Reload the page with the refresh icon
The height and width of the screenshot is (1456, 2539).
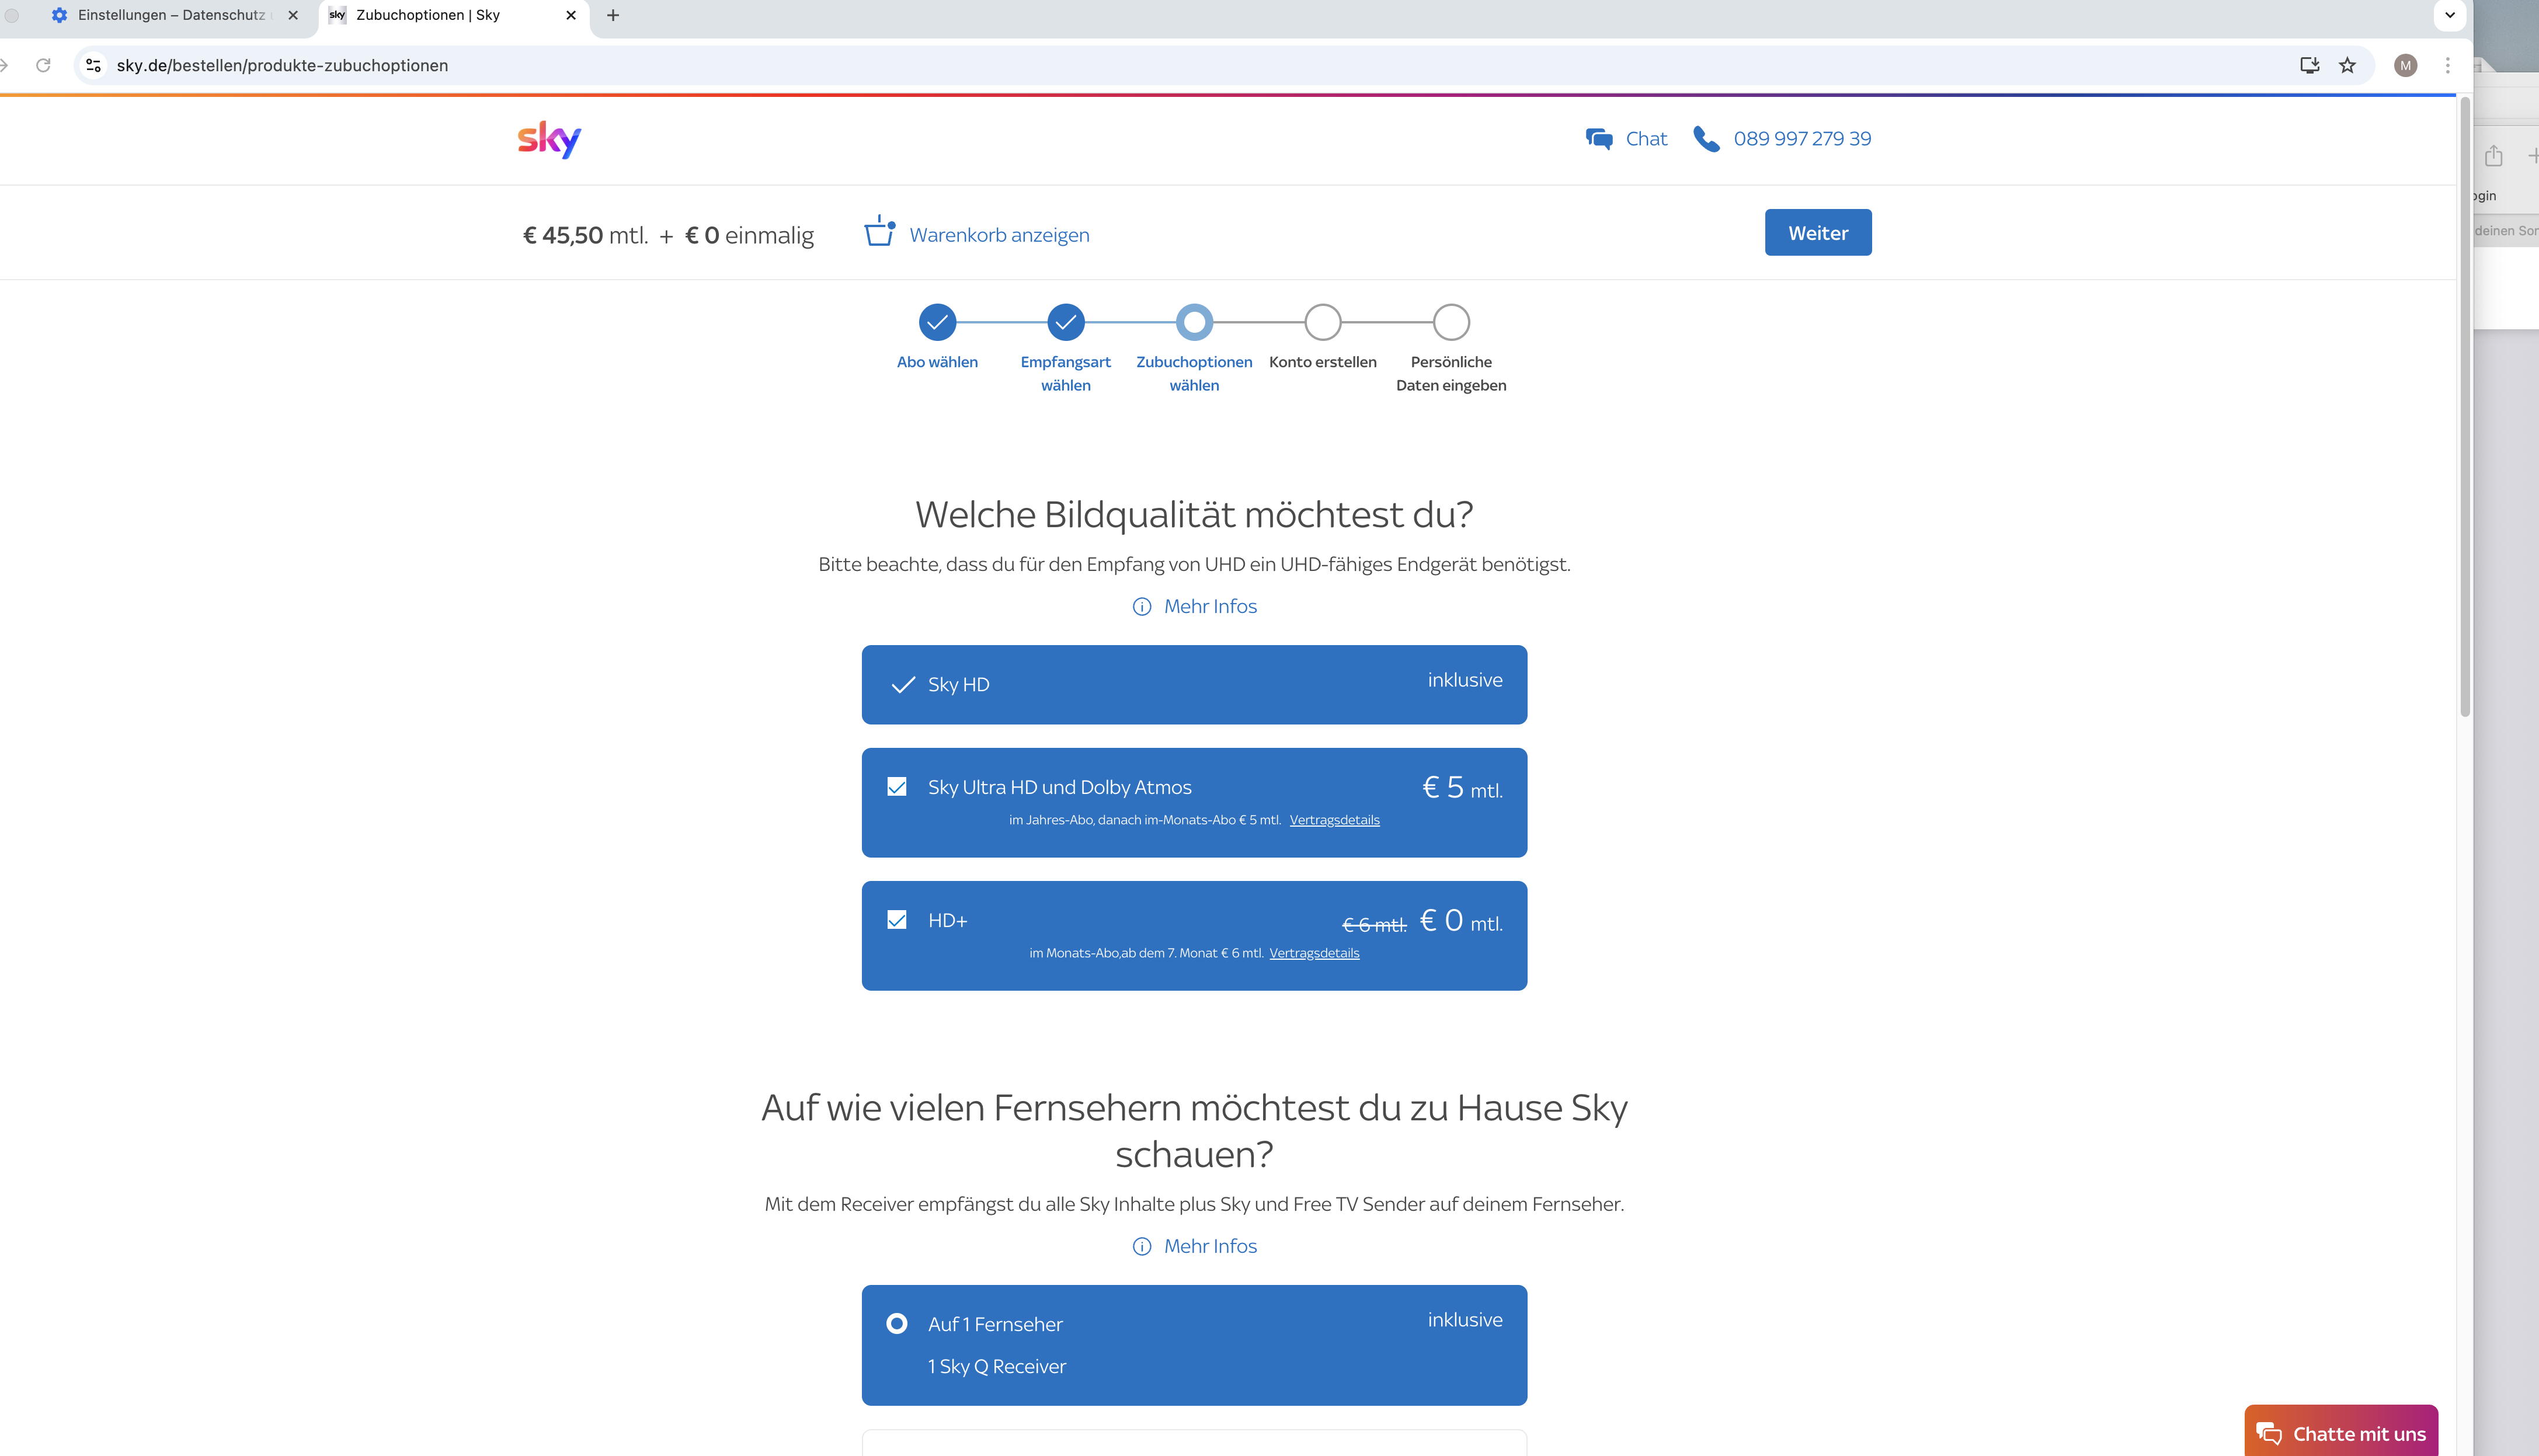click(x=42, y=65)
